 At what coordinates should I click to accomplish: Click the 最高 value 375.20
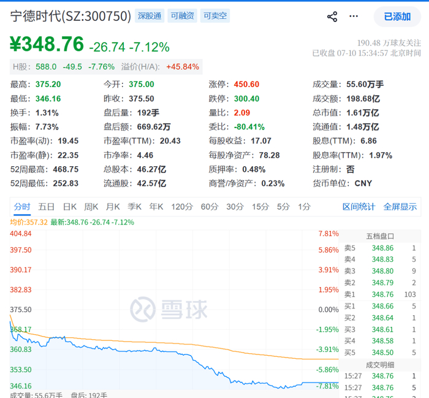pyautogui.click(x=48, y=84)
